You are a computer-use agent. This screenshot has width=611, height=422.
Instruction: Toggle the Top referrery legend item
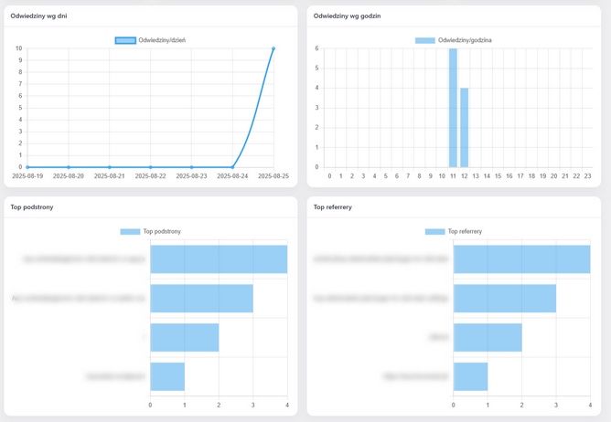453,231
